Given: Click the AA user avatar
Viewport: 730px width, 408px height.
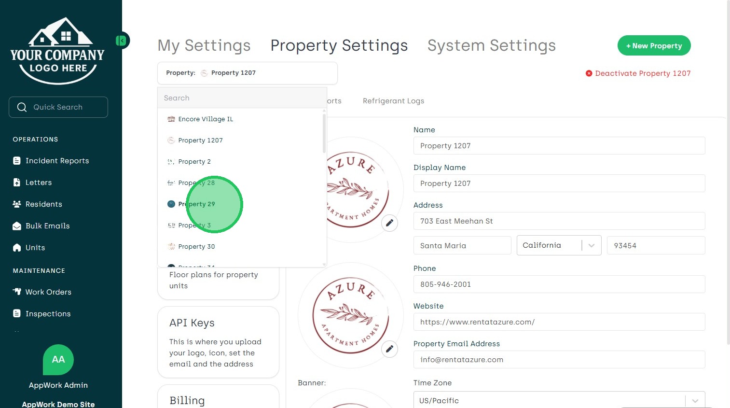Looking at the screenshot, I should pyautogui.click(x=58, y=360).
